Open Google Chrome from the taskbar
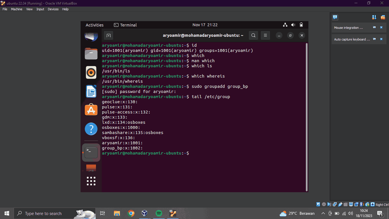Image resolution: width=389 pixels, height=219 pixels. coord(131,213)
